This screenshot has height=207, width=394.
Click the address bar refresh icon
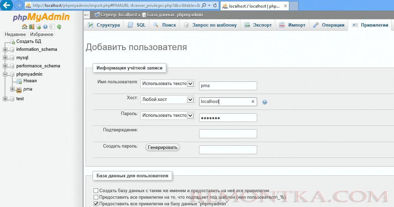coord(215,5)
